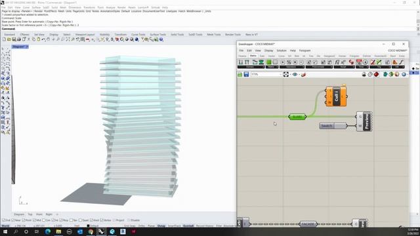Open Microsoft Edge from the taskbar
Image resolution: width=420 pixels, height=236 pixels.
click(x=48, y=231)
